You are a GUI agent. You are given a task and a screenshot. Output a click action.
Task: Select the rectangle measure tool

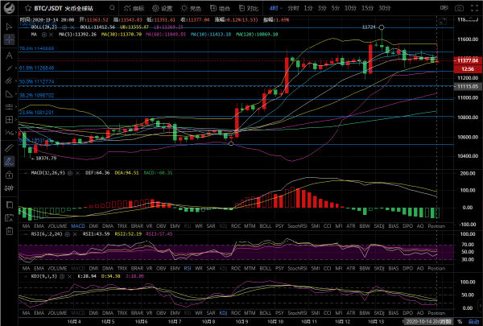[9, 120]
